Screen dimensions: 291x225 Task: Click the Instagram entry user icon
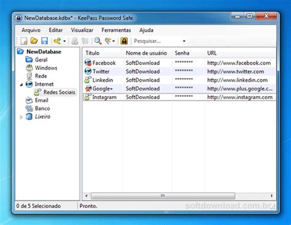coord(88,97)
